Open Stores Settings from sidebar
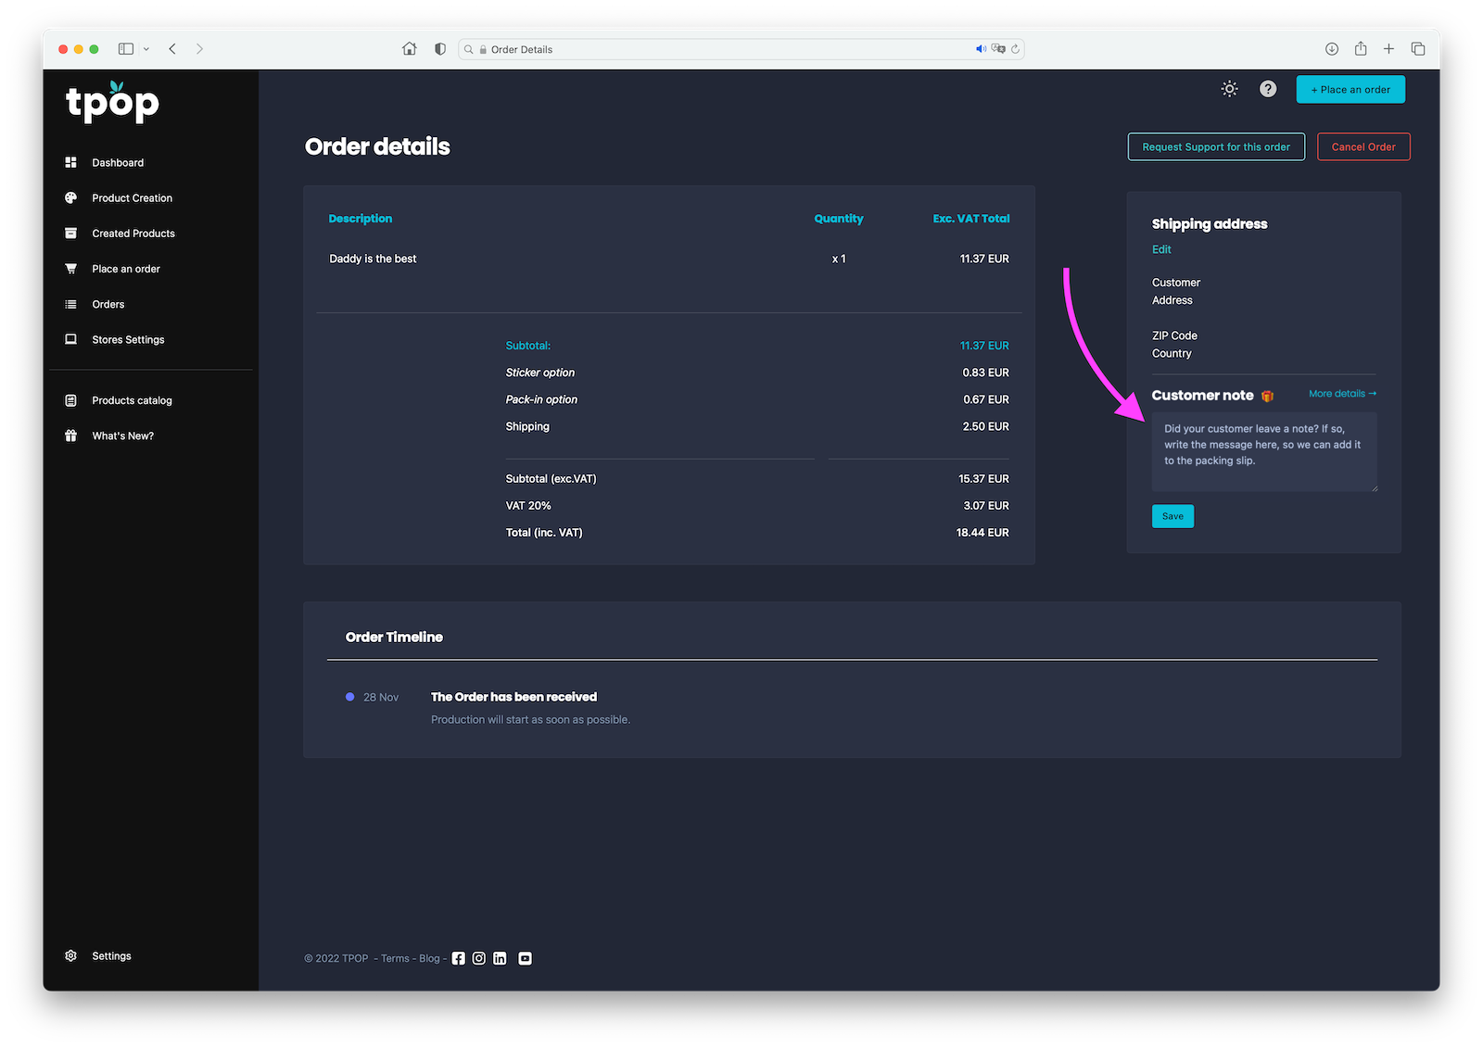The width and height of the screenshot is (1483, 1048). click(x=128, y=340)
